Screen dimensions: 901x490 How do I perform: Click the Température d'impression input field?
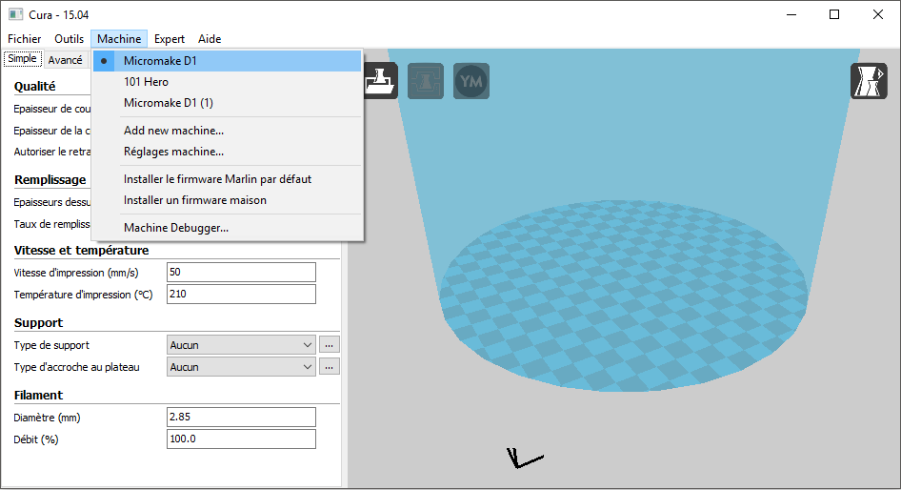[x=241, y=294]
